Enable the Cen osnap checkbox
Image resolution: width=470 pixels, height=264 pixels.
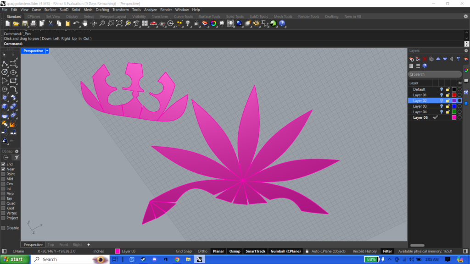(x=3, y=184)
